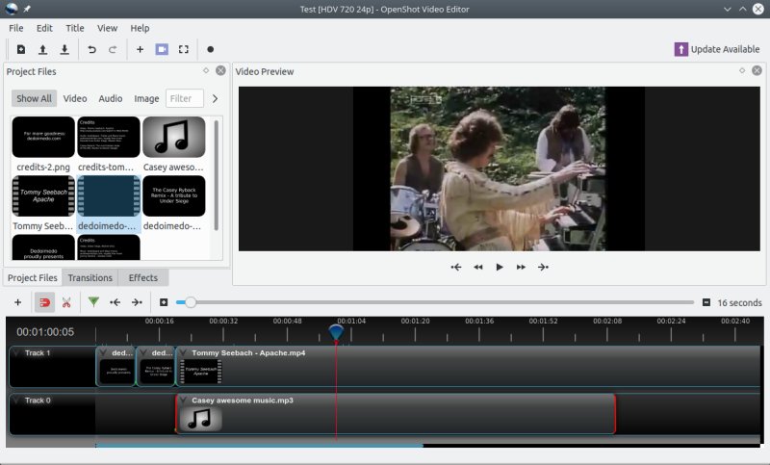
Task: Open the Tommy Seebach clip menu arrow
Action: (x=184, y=353)
